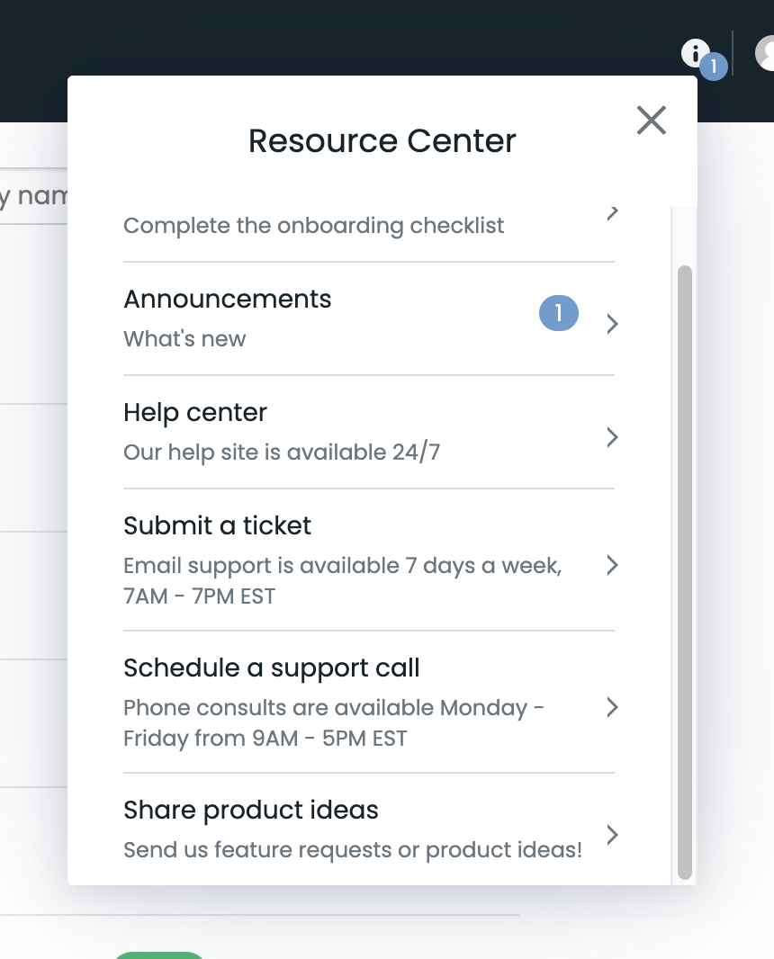Click the info icon in top bar
The width and height of the screenshot is (774, 959).
[x=694, y=53]
